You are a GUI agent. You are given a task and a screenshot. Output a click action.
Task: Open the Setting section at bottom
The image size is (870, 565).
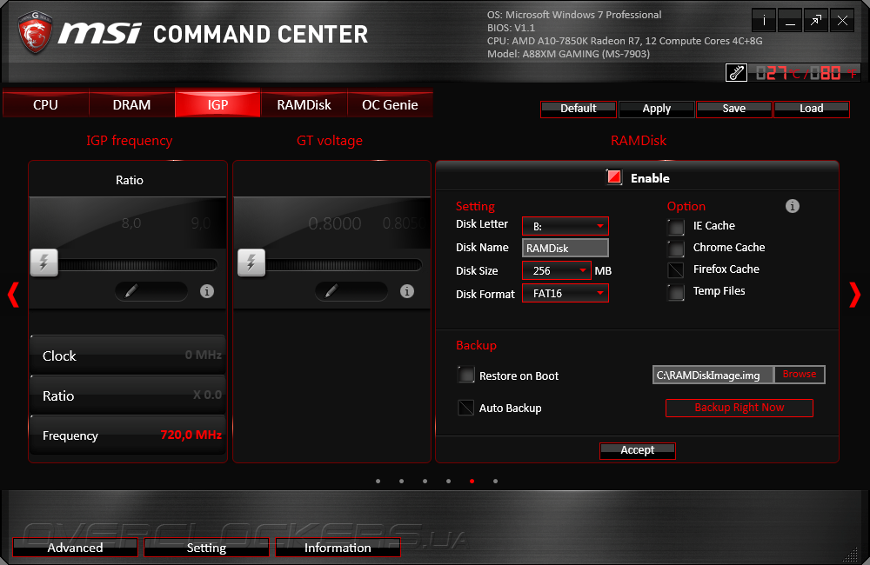point(206,548)
